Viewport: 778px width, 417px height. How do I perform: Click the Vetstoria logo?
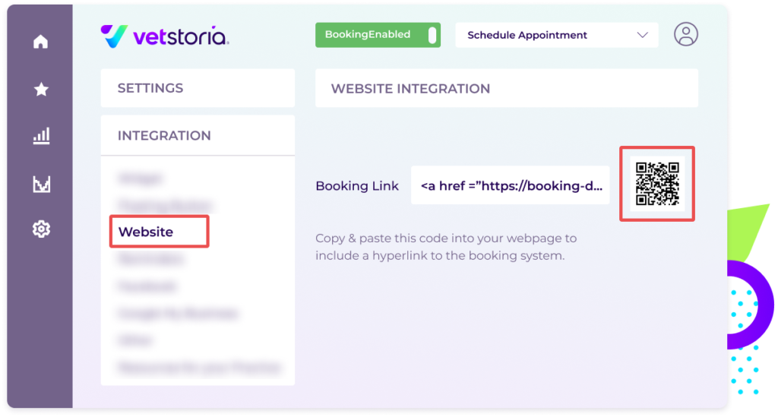[165, 36]
